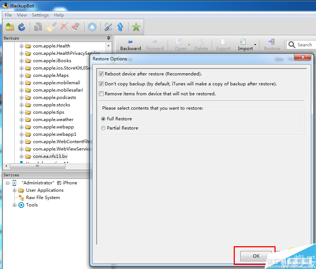Select the Administrator iPhone device icon
The image size is (316, 269).
14,183
